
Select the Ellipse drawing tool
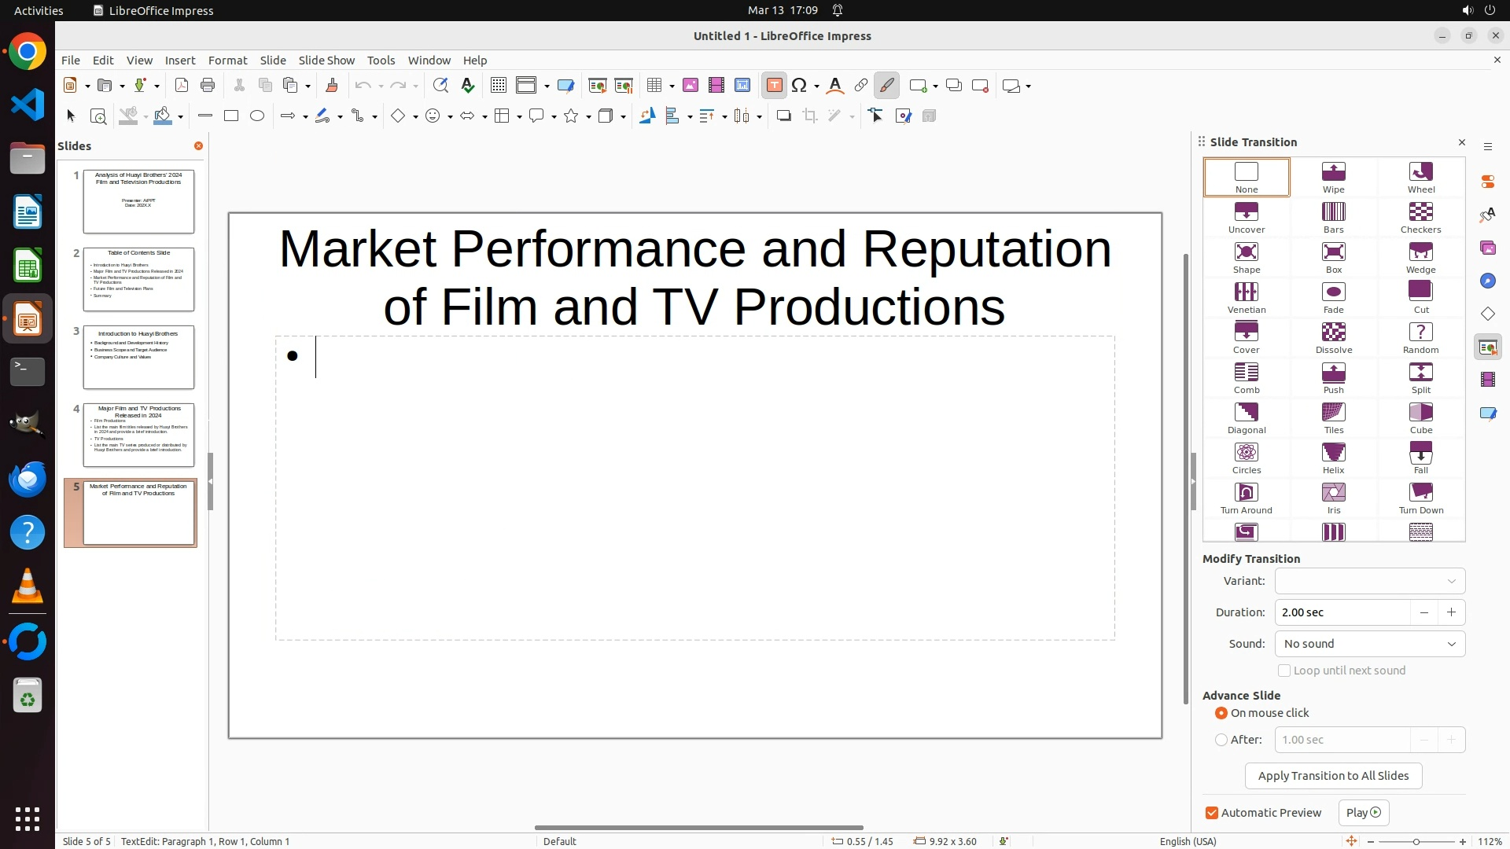click(257, 116)
